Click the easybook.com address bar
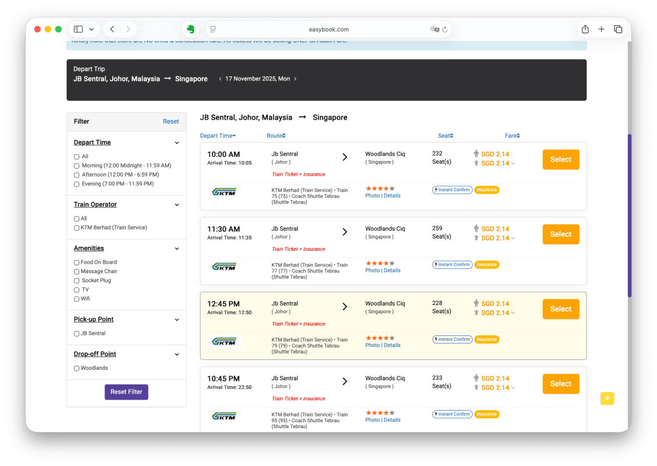Screen dimensions: 657x466 328,29
